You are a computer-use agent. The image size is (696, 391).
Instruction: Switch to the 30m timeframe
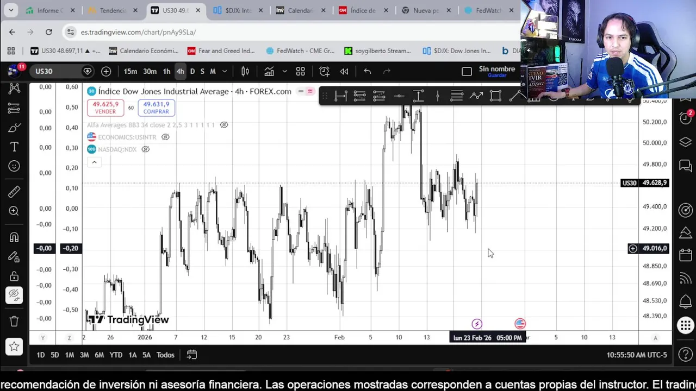(x=150, y=71)
